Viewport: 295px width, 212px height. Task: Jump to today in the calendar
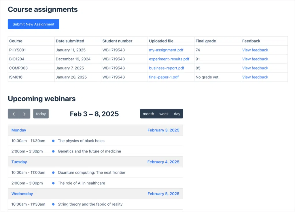[41, 114]
